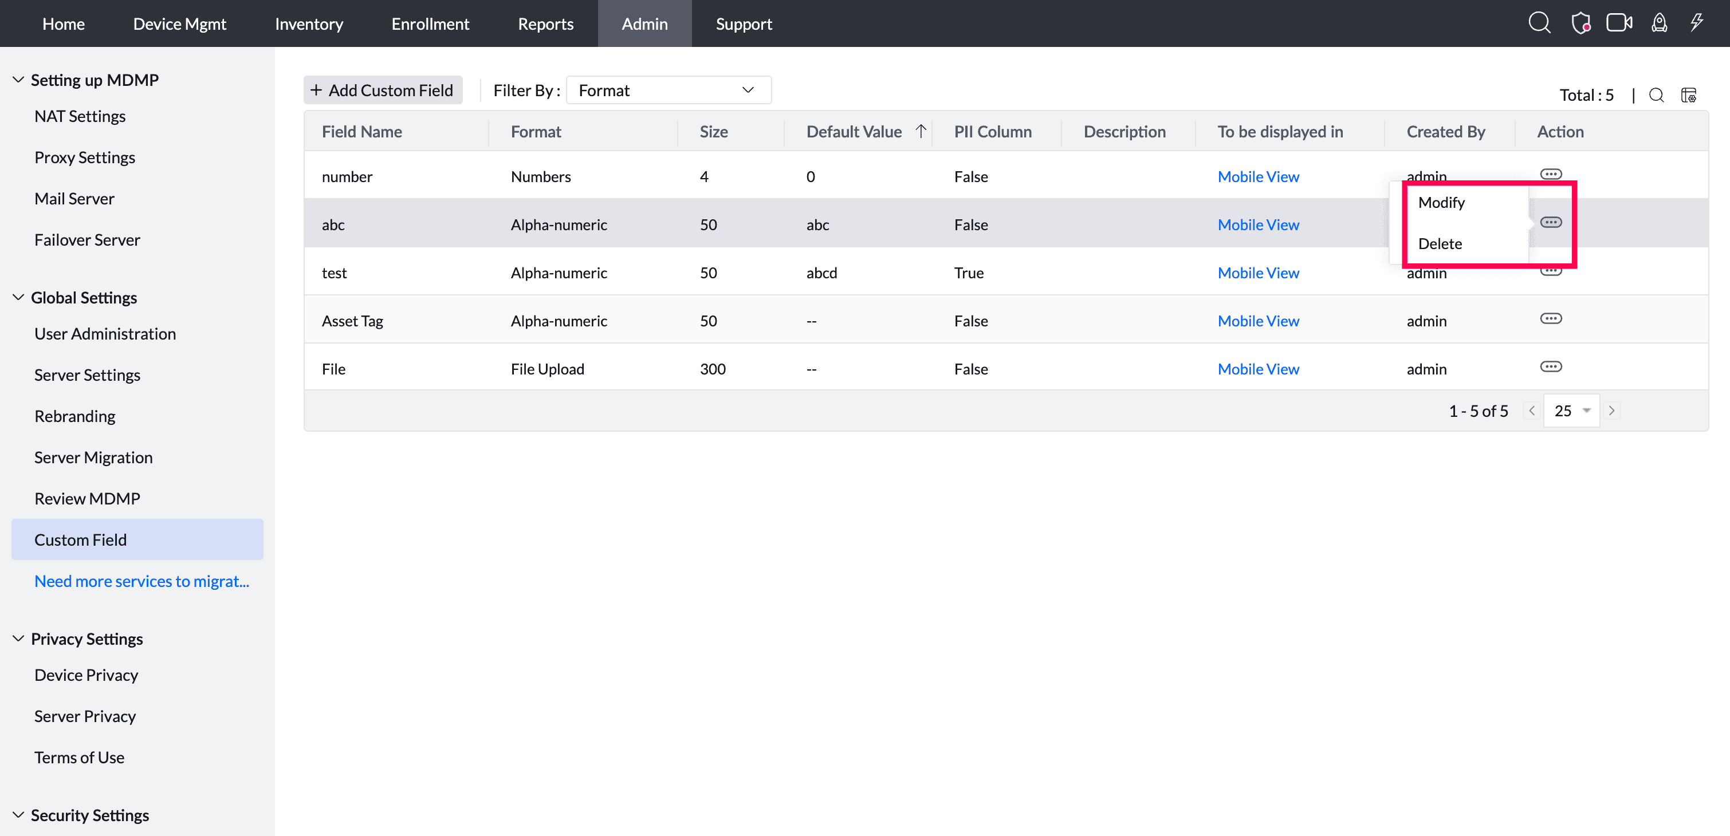Open User Administration in sidebar
Image resolution: width=1730 pixels, height=836 pixels.
[105, 334]
